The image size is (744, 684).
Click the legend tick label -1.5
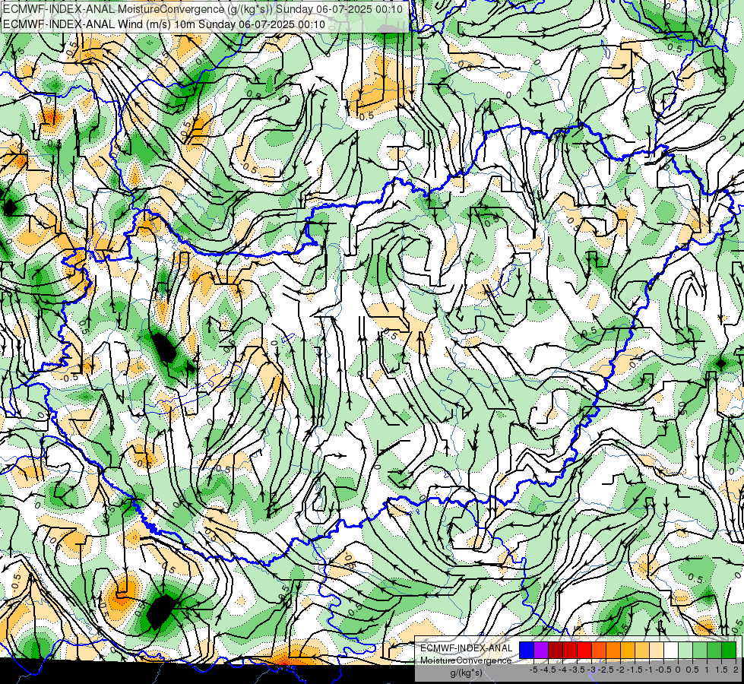coord(635,670)
